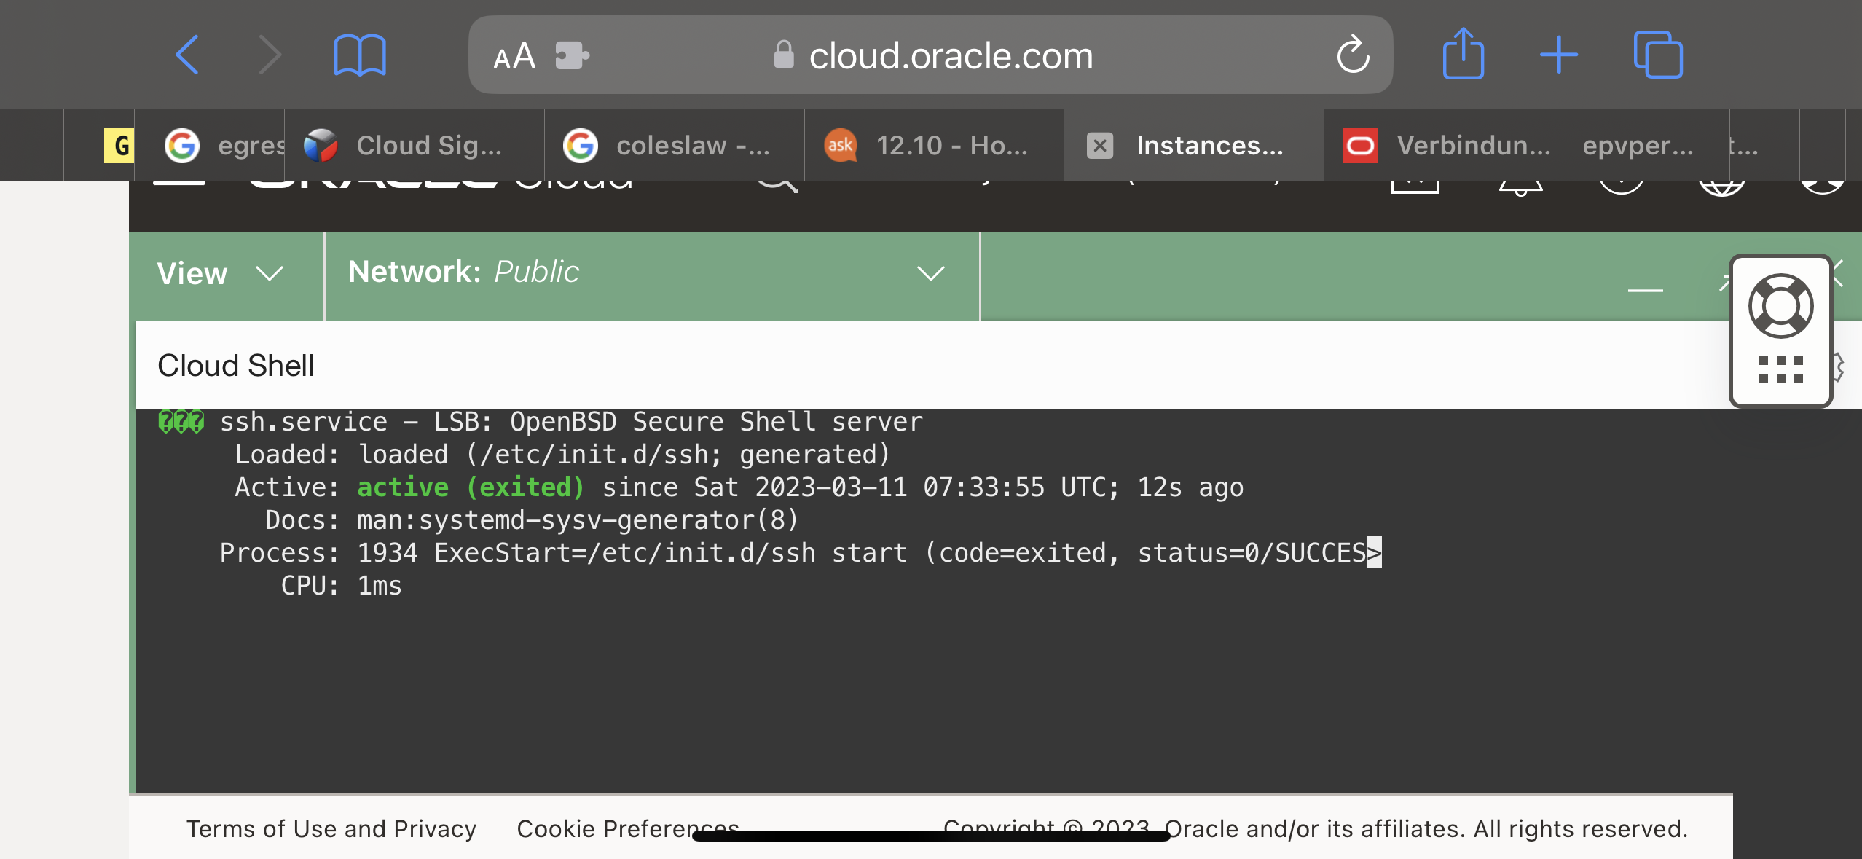The height and width of the screenshot is (859, 1862).
Task: Open Terms of Use and Privacy link
Action: point(331,828)
